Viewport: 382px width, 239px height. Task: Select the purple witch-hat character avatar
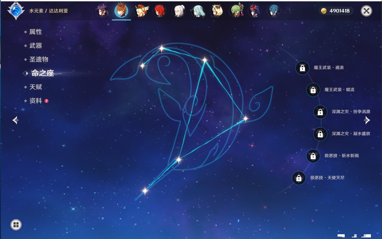(x=102, y=11)
